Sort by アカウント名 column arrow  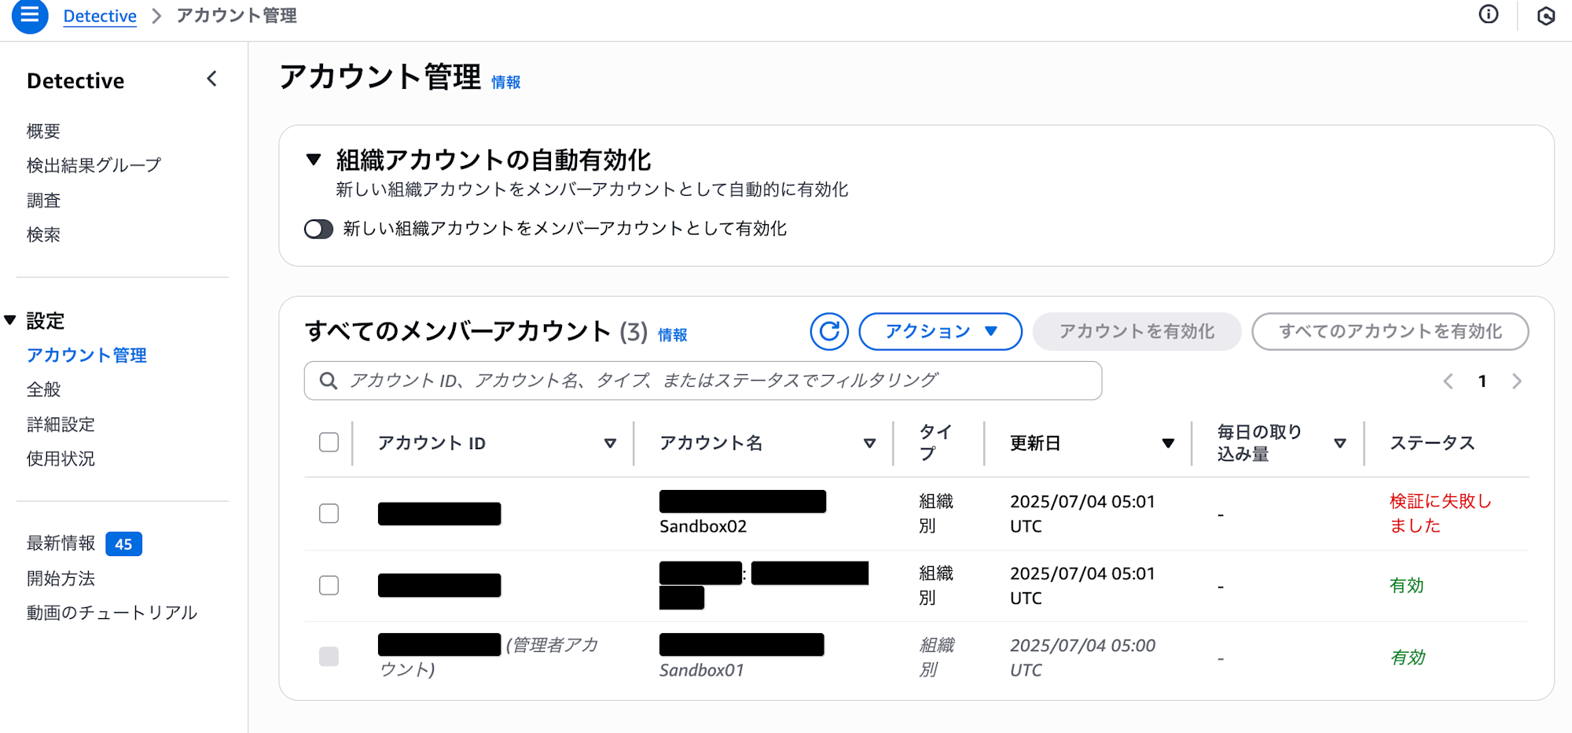[869, 444]
